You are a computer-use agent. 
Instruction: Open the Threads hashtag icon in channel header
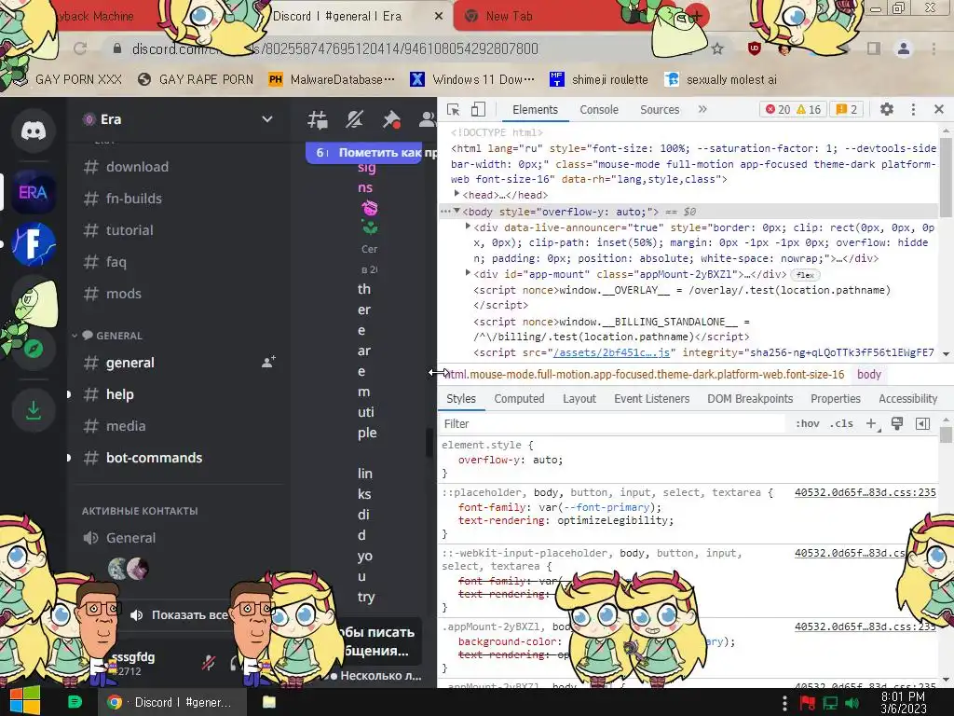pos(317,119)
